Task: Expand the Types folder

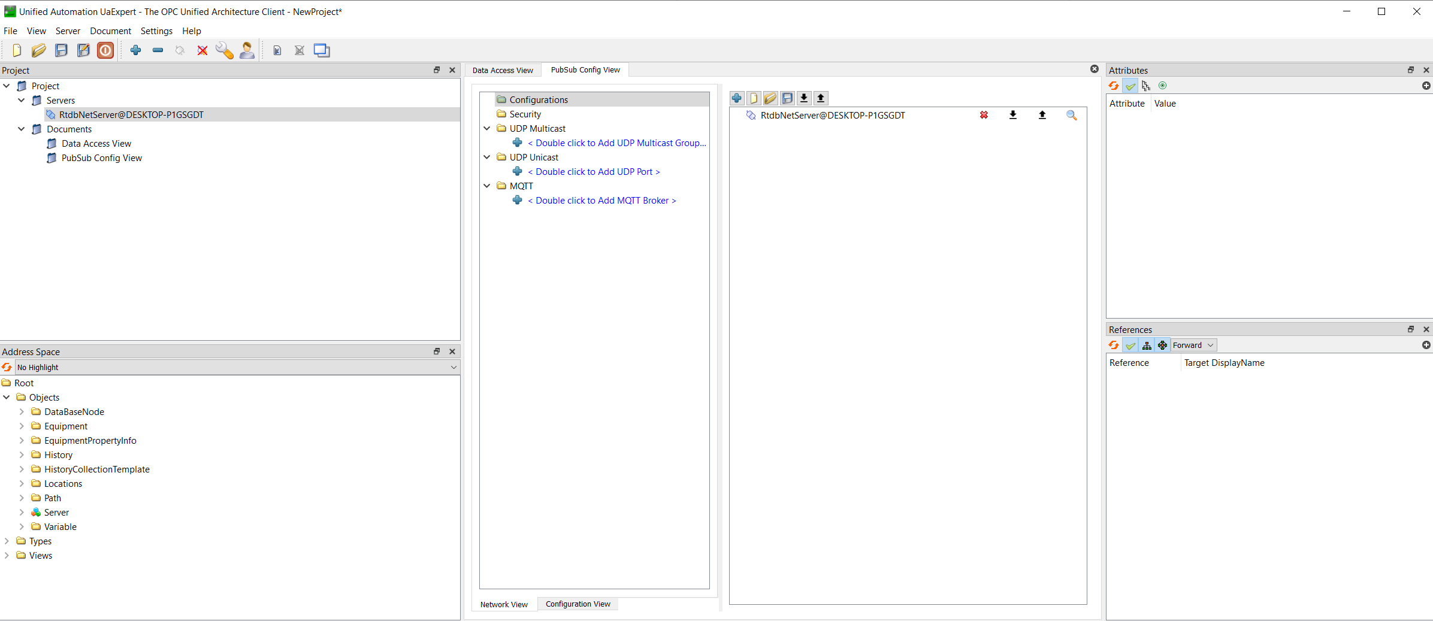Action: (7, 541)
